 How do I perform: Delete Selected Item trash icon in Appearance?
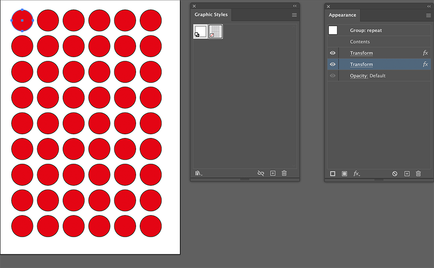(x=418, y=174)
